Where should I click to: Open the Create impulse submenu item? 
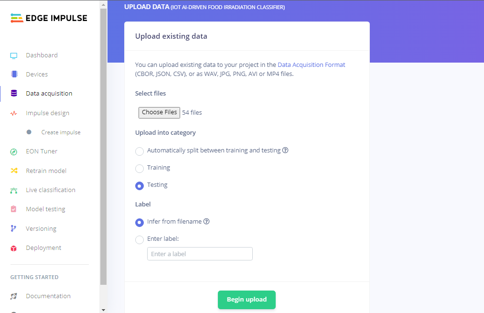[x=61, y=132]
